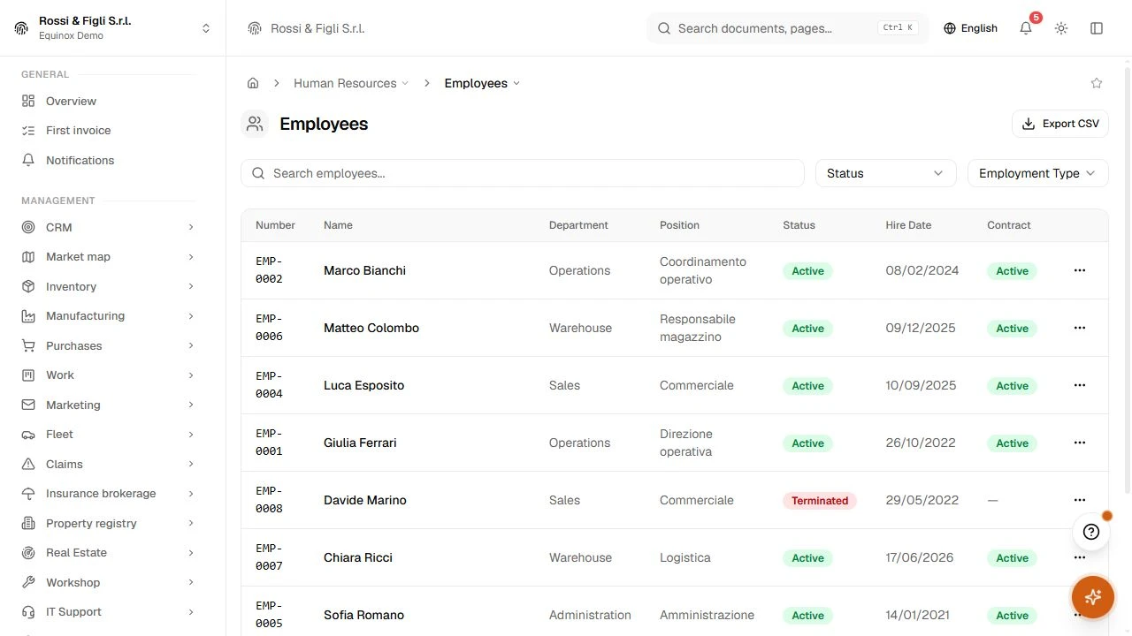Expand the Human Resources breadcrumb menu
The width and height of the screenshot is (1132, 636).
point(351,83)
